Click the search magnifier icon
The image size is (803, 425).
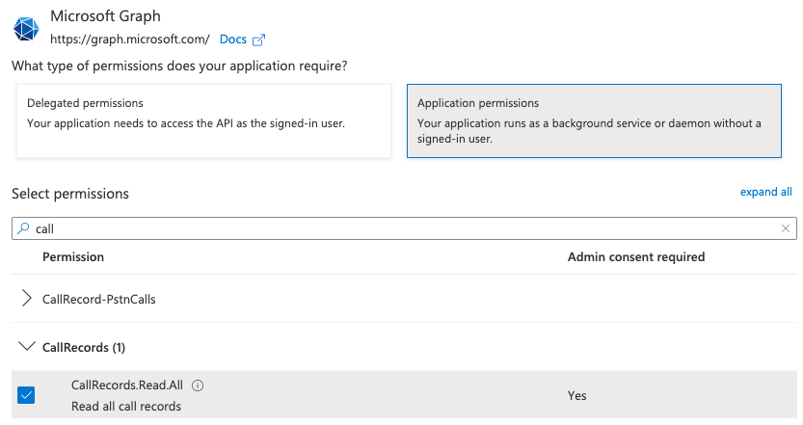(x=23, y=228)
